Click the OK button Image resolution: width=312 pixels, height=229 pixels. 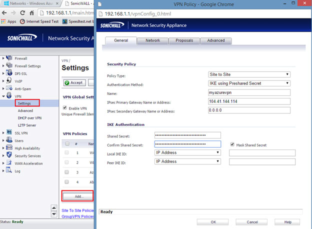point(213,222)
